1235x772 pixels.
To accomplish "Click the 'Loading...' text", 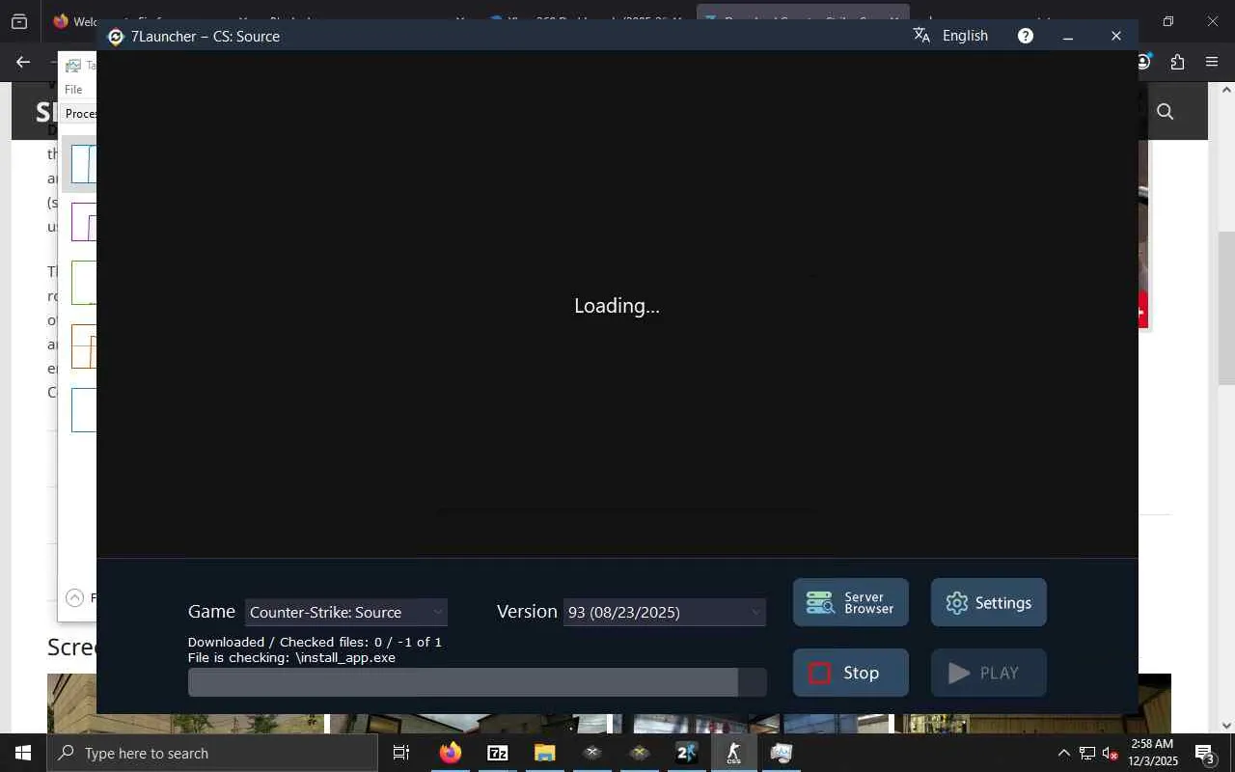I will pyautogui.click(x=617, y=306).
